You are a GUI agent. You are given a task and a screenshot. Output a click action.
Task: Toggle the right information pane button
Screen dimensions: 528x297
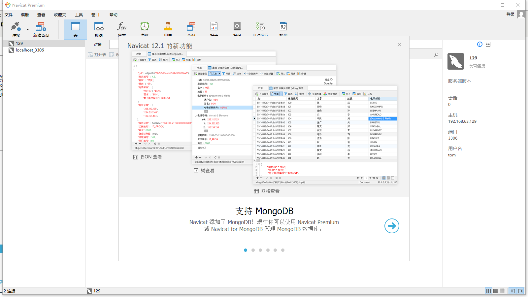(x=520, y=291)
